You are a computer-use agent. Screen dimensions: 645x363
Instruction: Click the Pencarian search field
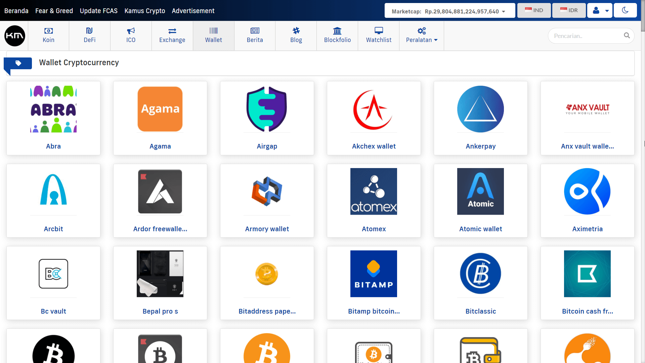(x=591, y=36)
